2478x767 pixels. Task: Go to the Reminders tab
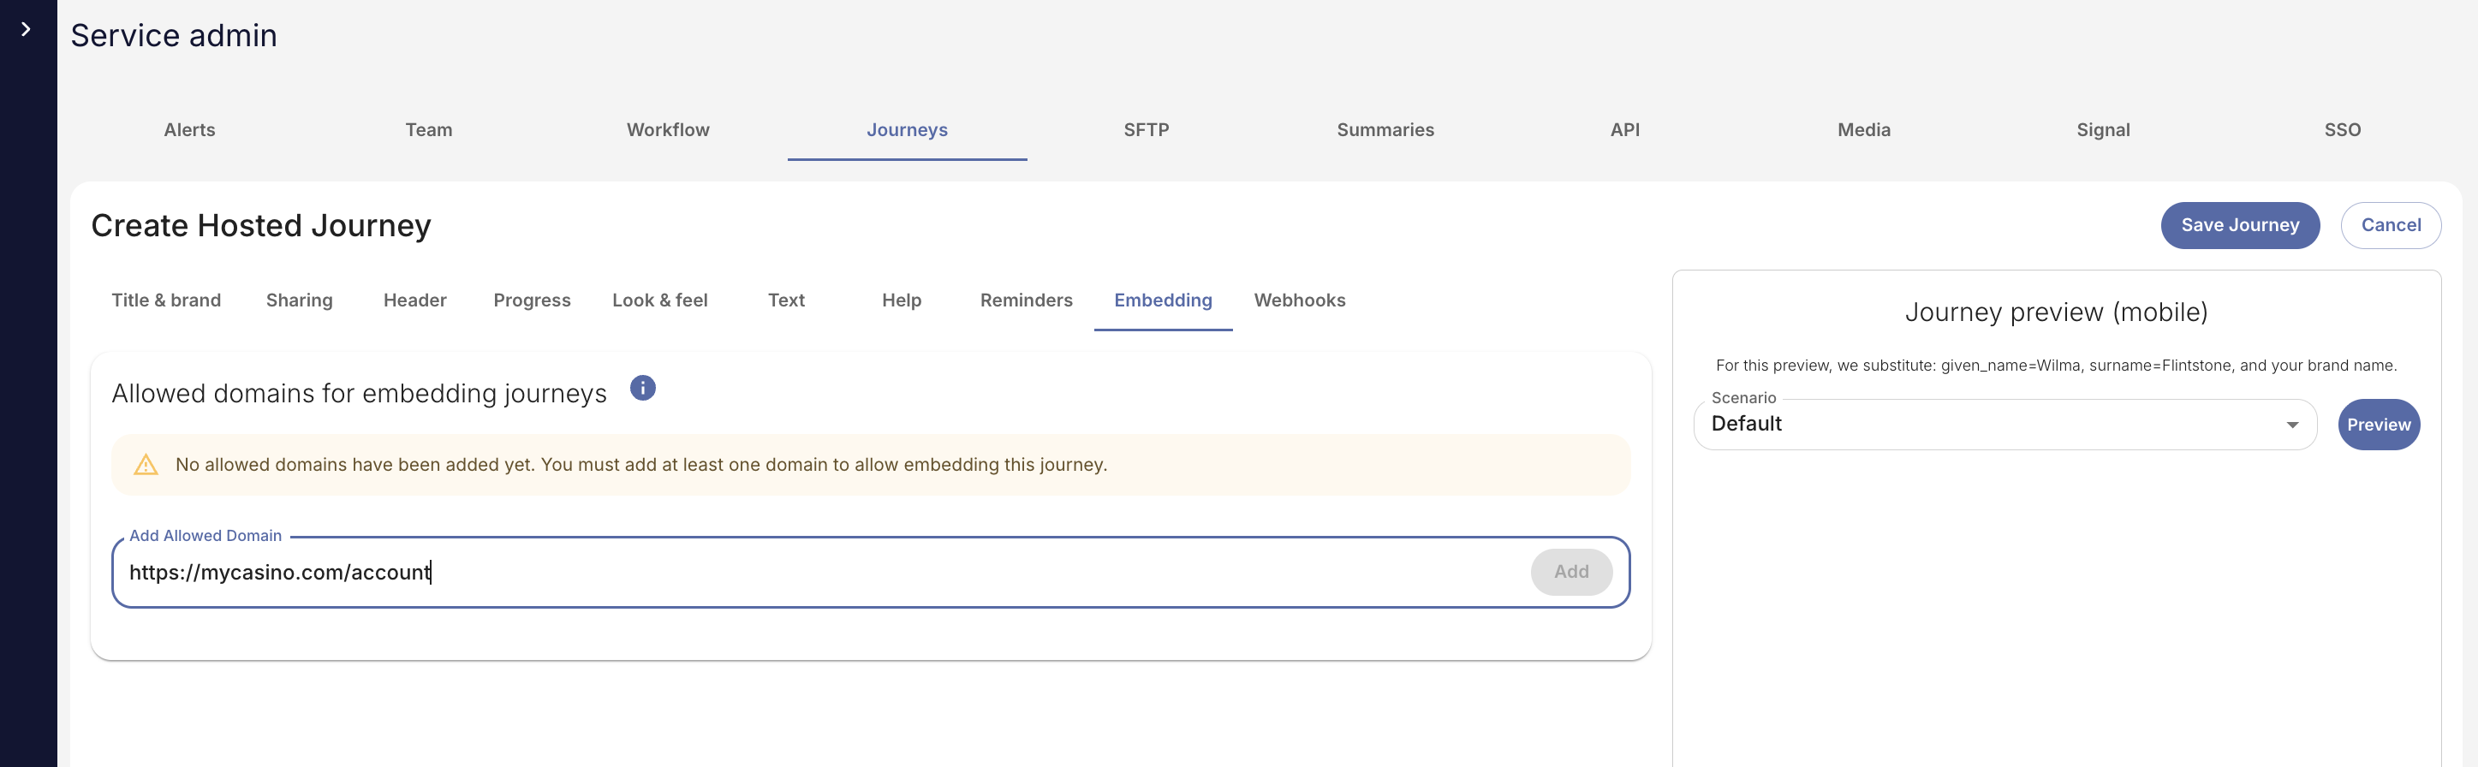point(1026,300)
